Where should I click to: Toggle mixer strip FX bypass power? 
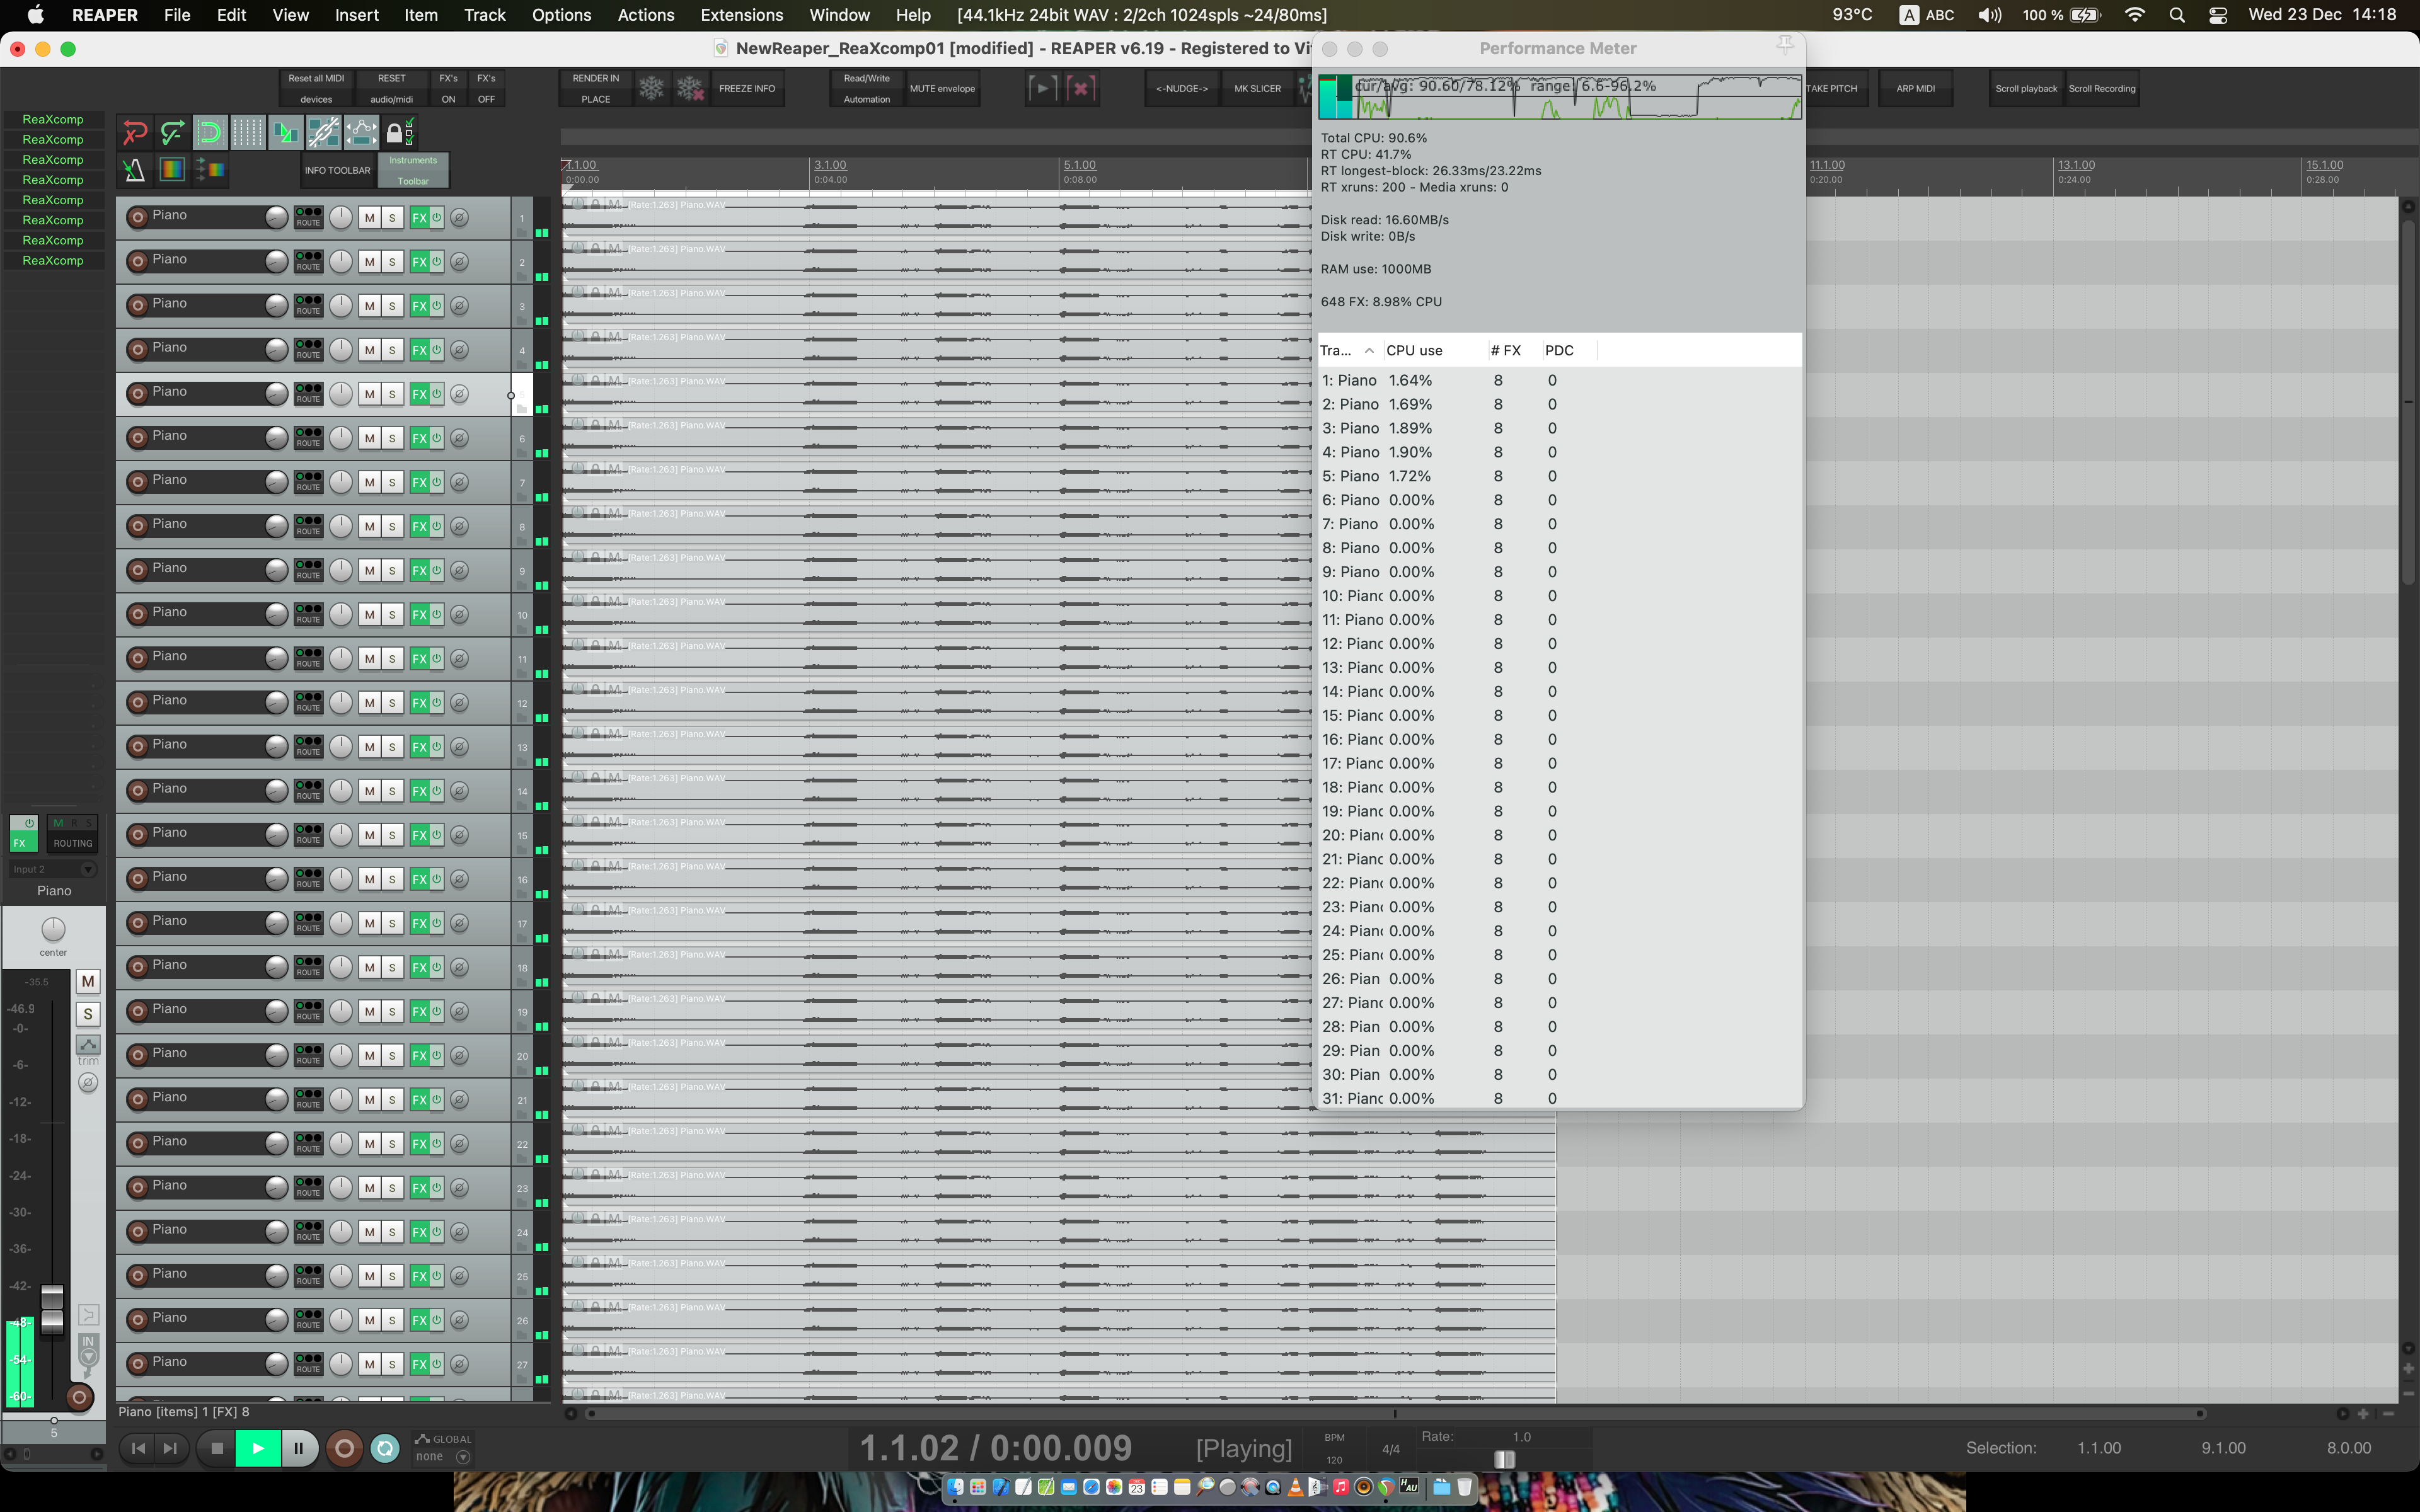[x=30, y=824]
